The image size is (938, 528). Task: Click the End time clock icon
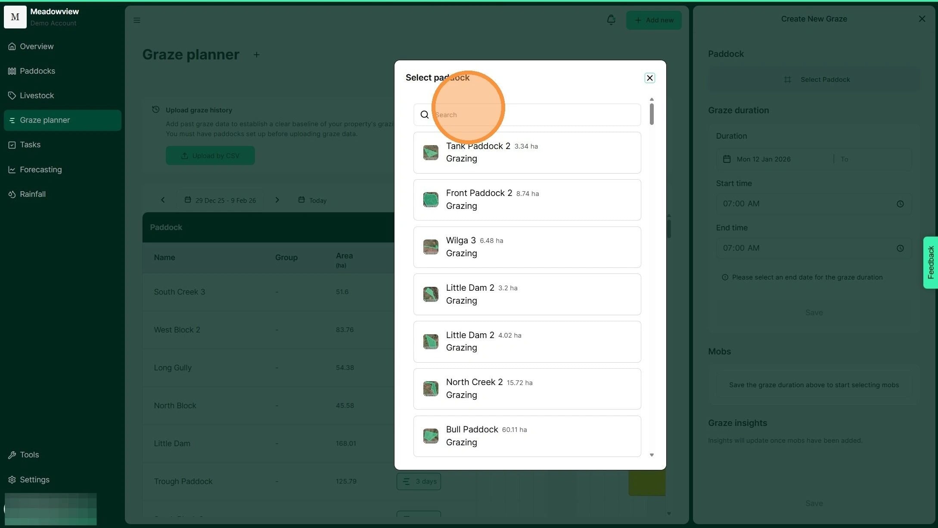tap(900, 248)
